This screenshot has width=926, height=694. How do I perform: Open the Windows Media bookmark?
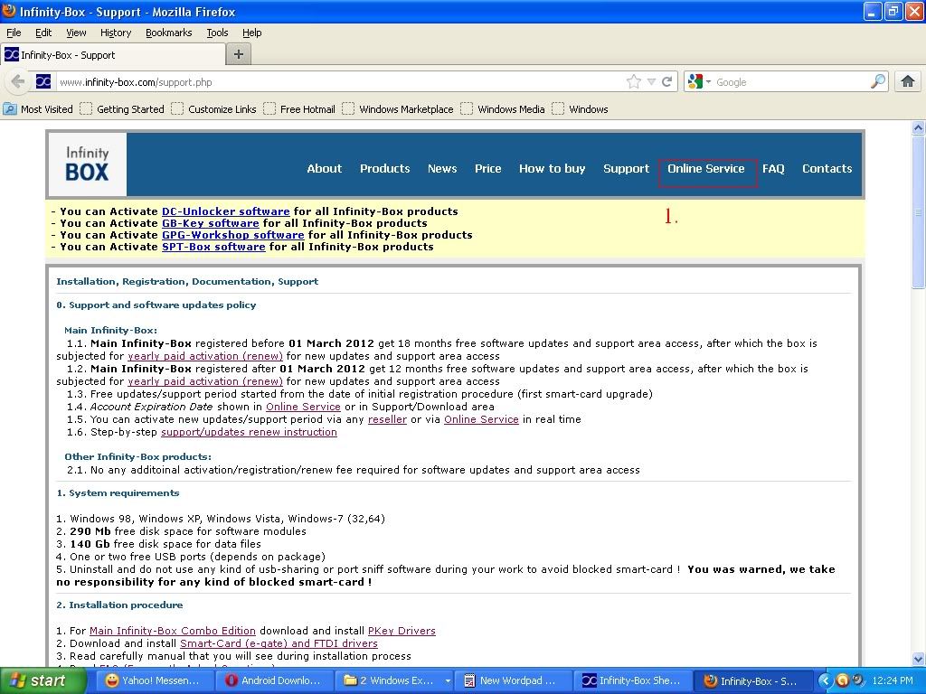tap(503, 109)
